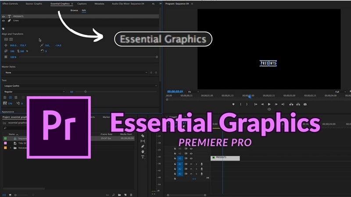This screenshot has width=351, height=197.
Task: Toggle the scale lock link icon
Action: click(18, 51)
